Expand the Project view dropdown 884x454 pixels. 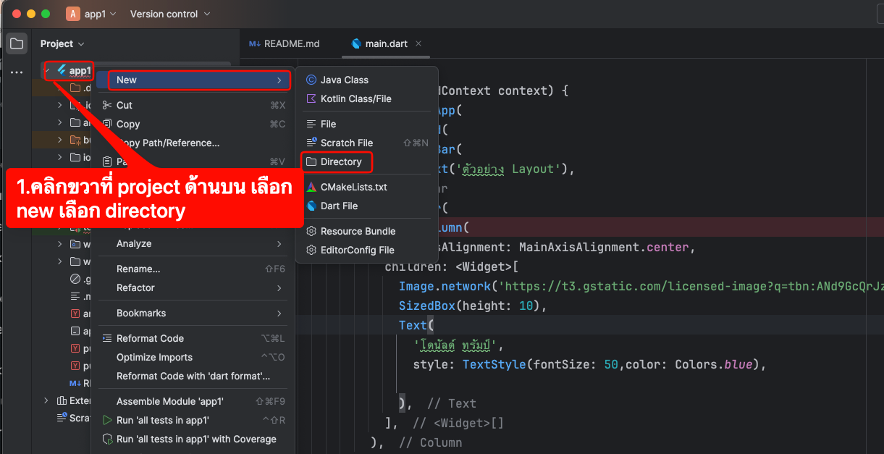[x=62, y=44]
